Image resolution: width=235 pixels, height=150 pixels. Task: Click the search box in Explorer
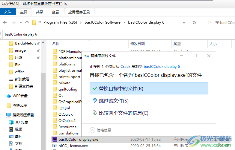coord(219,23)
